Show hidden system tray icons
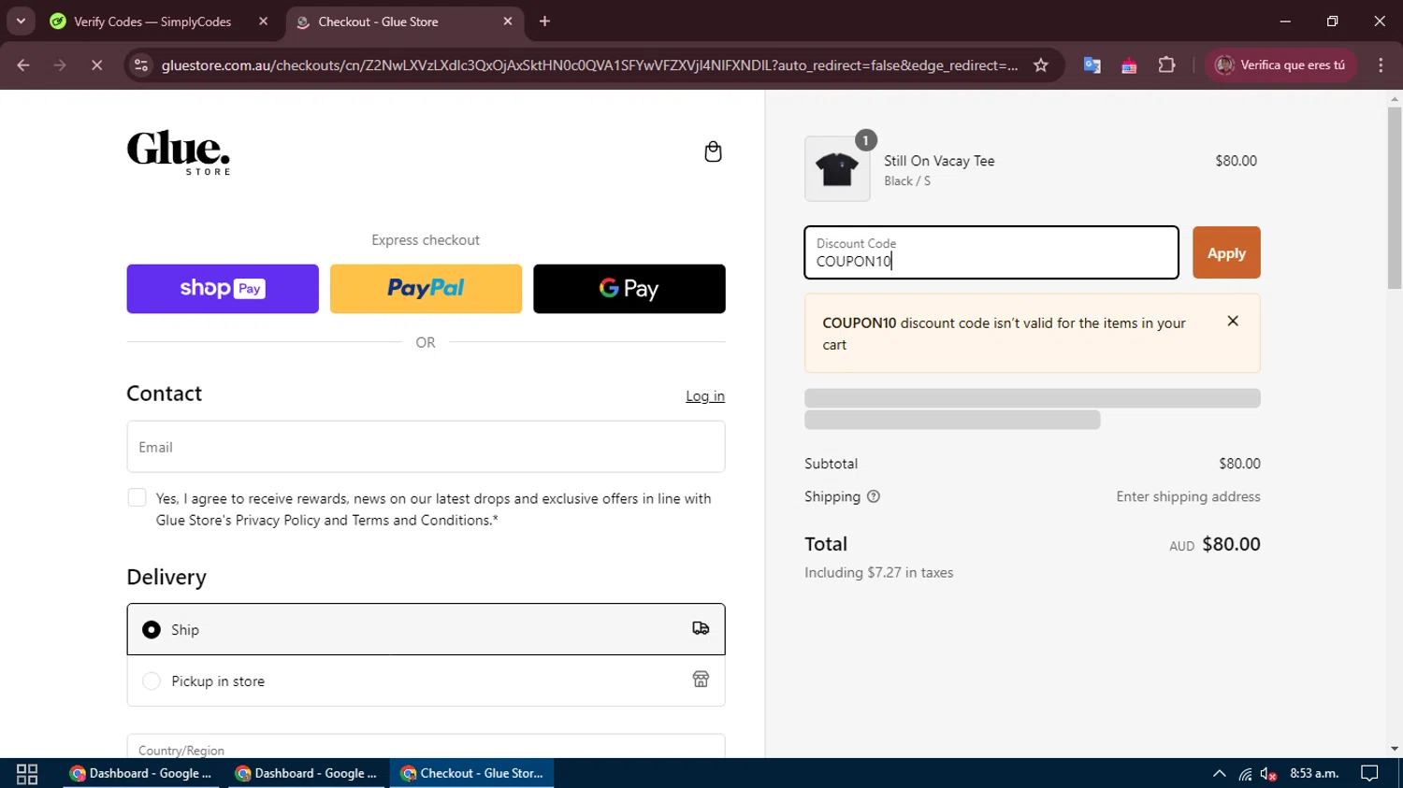This screenshot has height=788, width=1403. click(1219, 774)
